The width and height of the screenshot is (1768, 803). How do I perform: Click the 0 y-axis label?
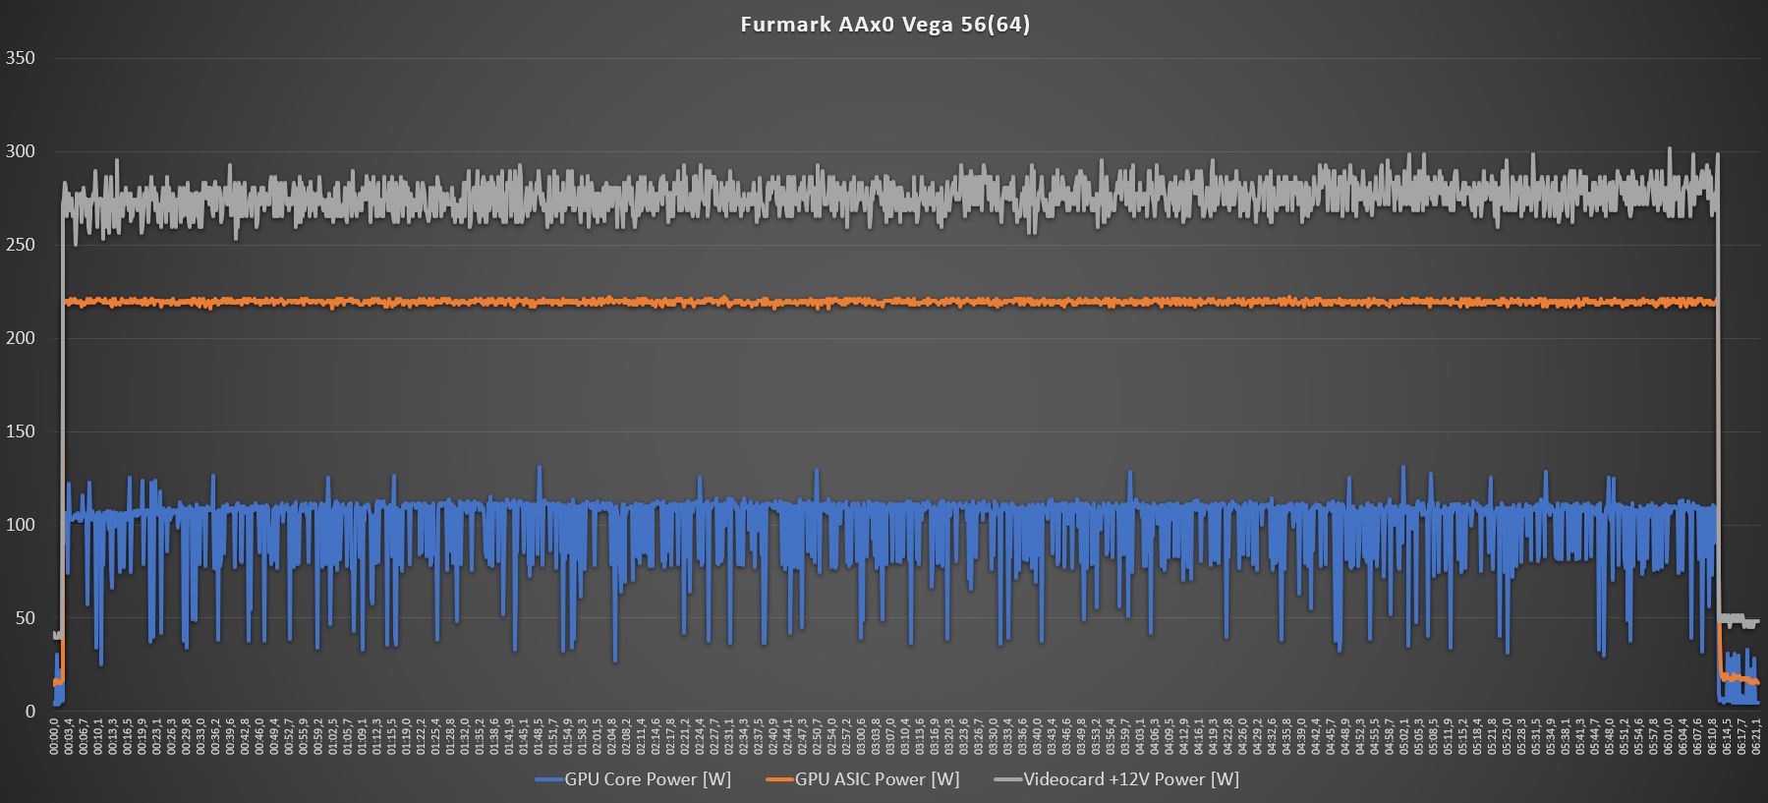point(29,712)
